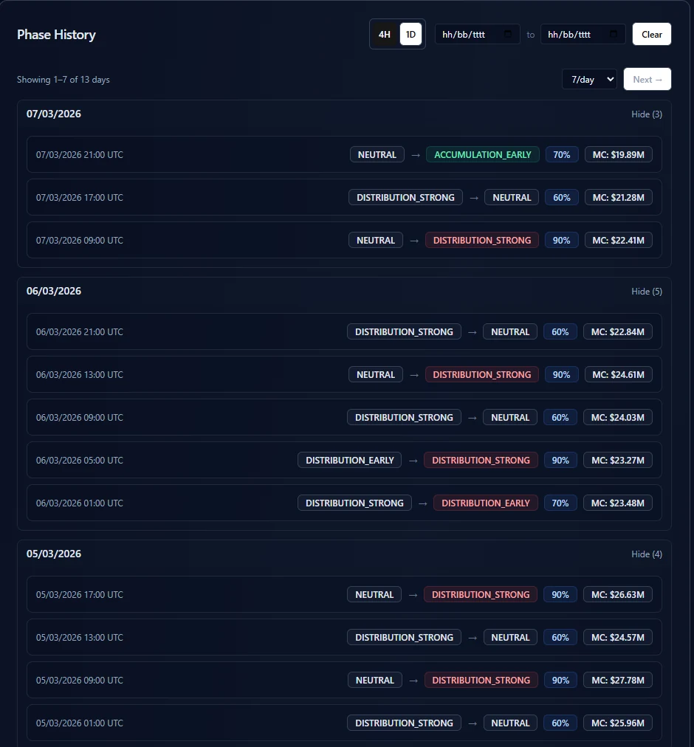Open the 7/day page size dropdown
Screen dimensions: 694x747
click(x=590, y=80)
